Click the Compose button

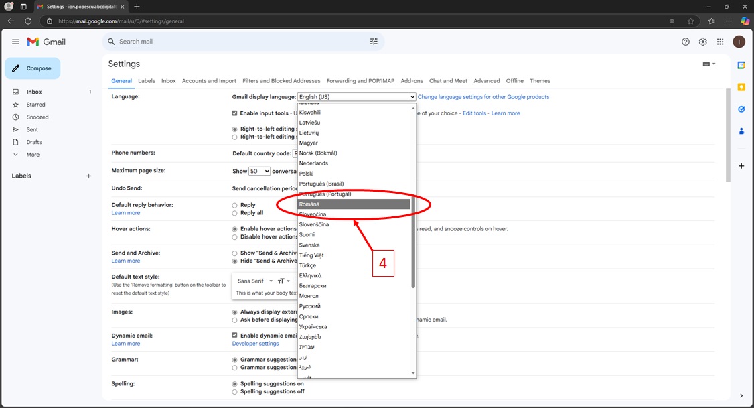33,68
